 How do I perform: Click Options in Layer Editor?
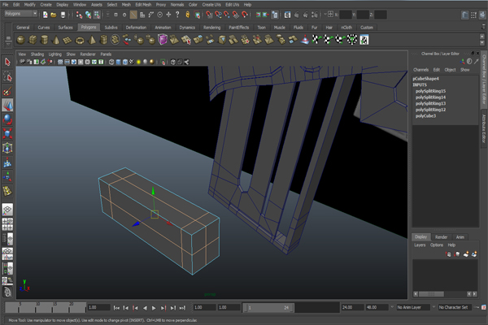tap(437, 245)
